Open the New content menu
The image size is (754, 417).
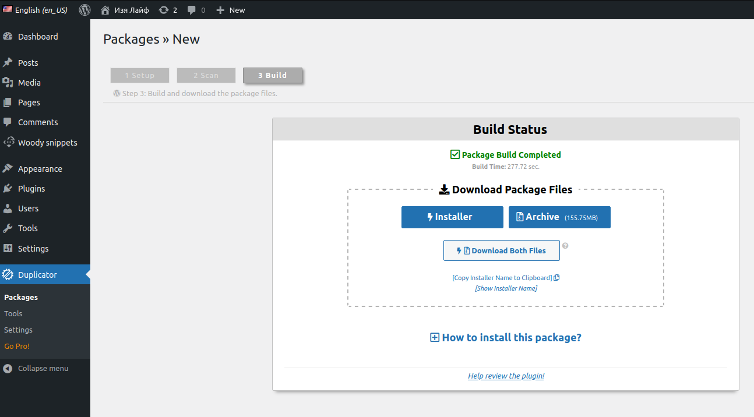click(x=231, y=10)
